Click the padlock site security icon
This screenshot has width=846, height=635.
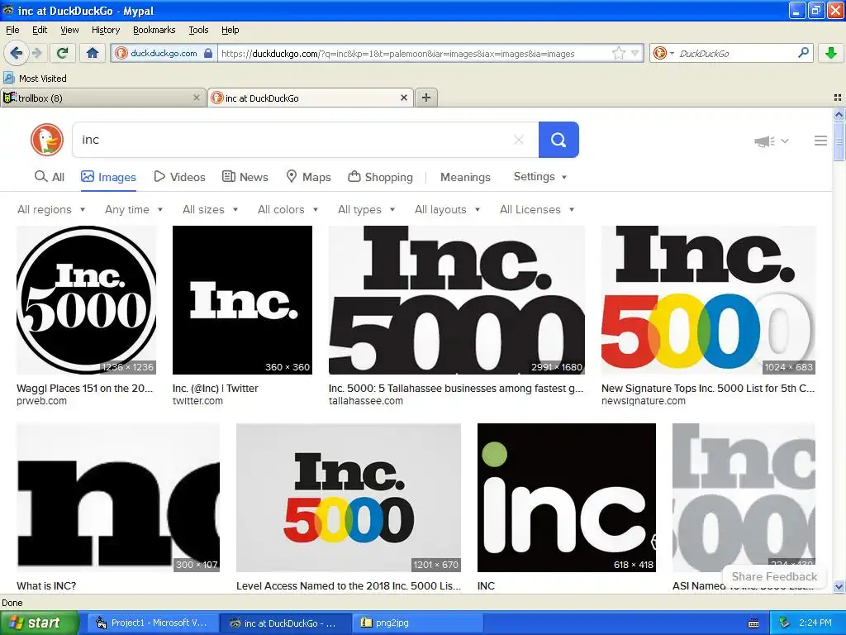click(x=208, y=53)
